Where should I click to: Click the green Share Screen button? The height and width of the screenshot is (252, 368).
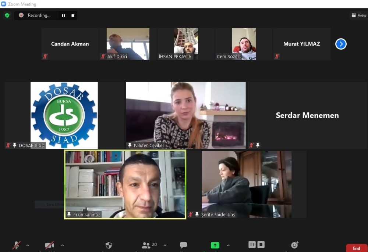[215, 245]
